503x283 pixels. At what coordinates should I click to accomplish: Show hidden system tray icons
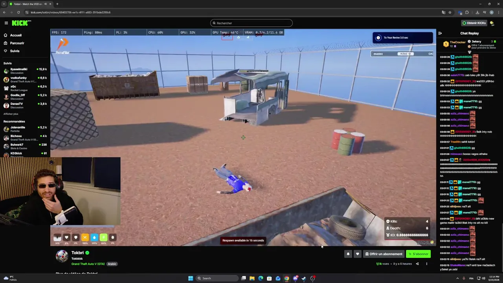(457, 278)
